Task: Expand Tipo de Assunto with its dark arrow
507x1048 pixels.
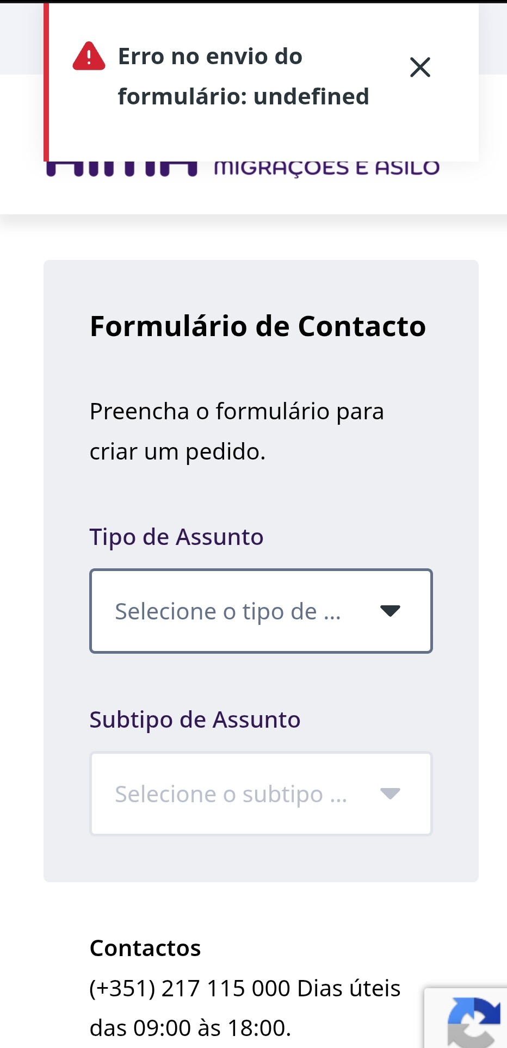Action: 390,611
